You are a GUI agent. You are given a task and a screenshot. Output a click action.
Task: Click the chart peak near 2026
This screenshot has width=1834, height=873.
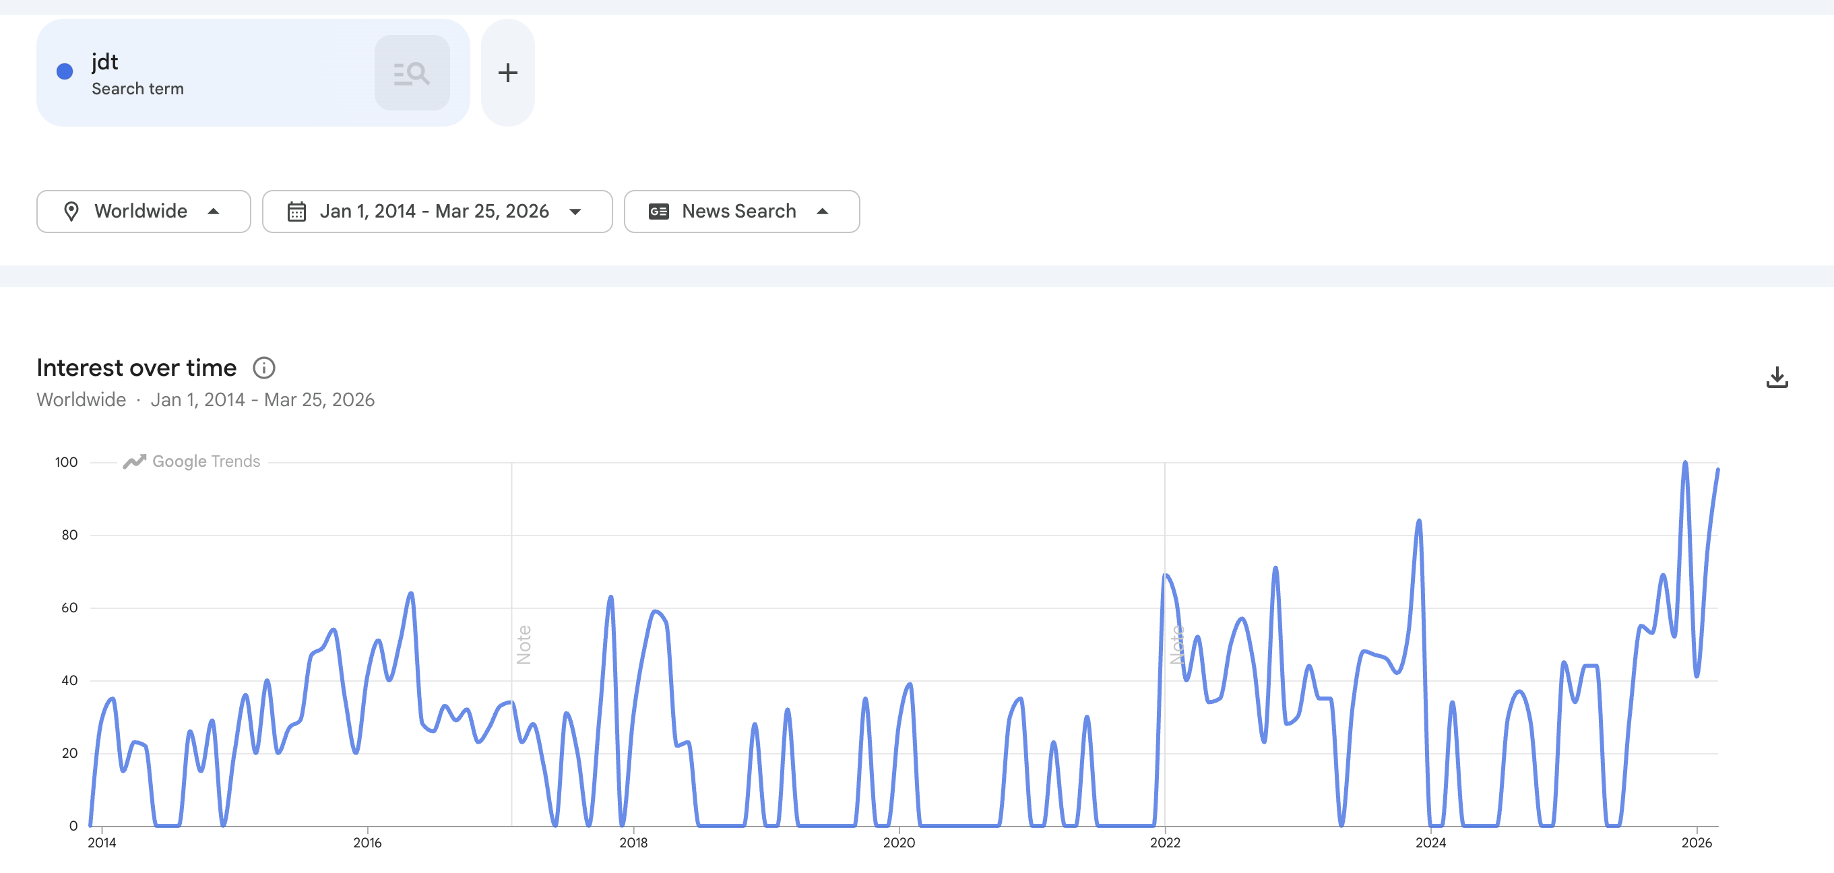(x=1684, y=463)
